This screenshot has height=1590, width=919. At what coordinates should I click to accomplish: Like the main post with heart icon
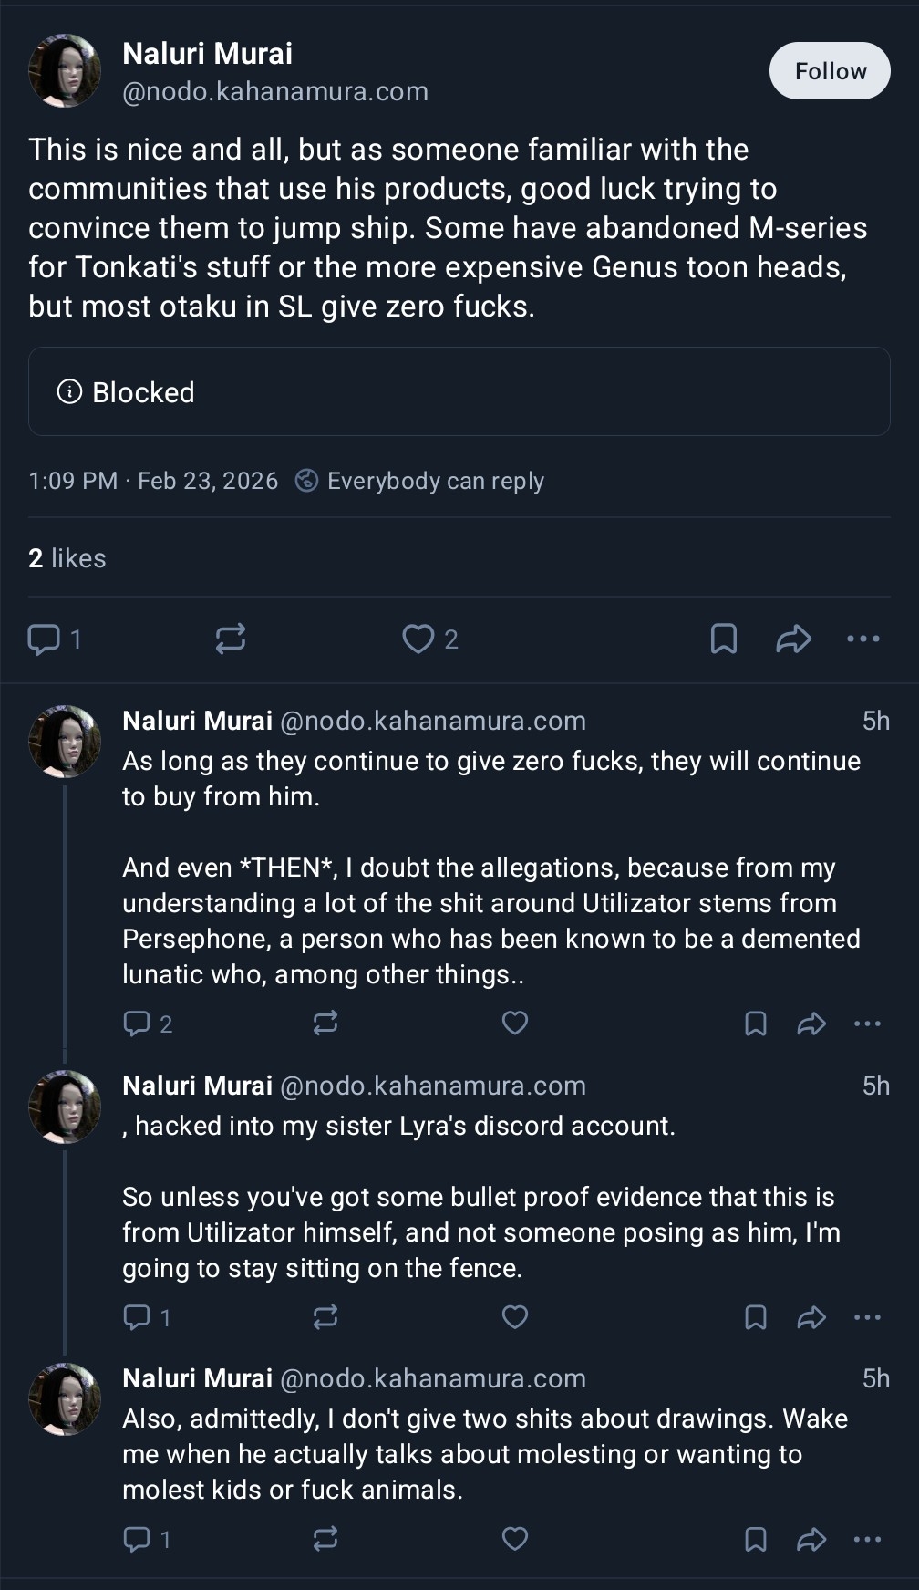(x=418, y=639)
